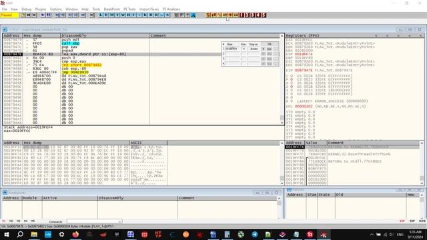The width and height of the screenshot is (427, 240).
Task: Show Patches using the slash icon
Action: [139, 15]
